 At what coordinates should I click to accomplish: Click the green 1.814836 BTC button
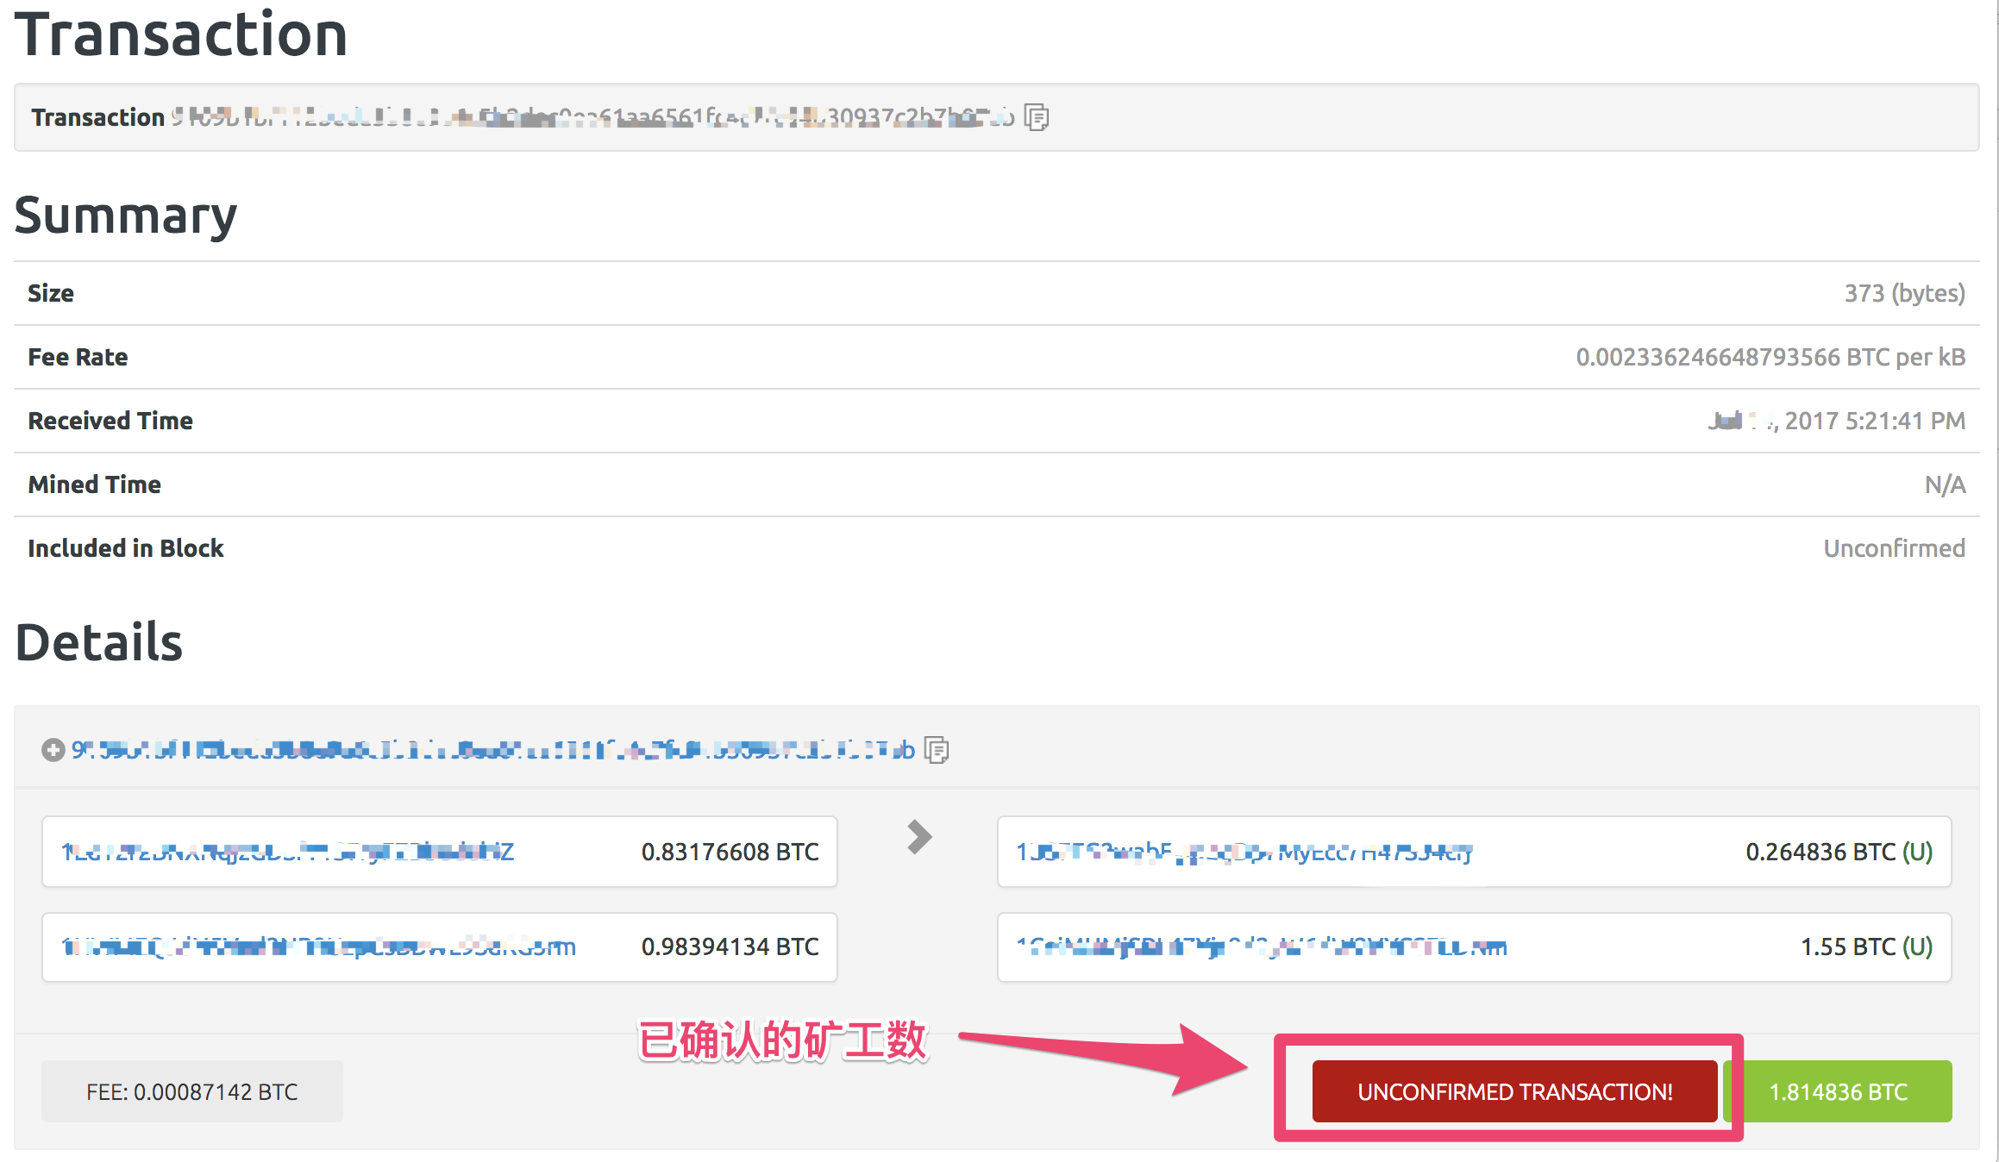point(1838,1091)
